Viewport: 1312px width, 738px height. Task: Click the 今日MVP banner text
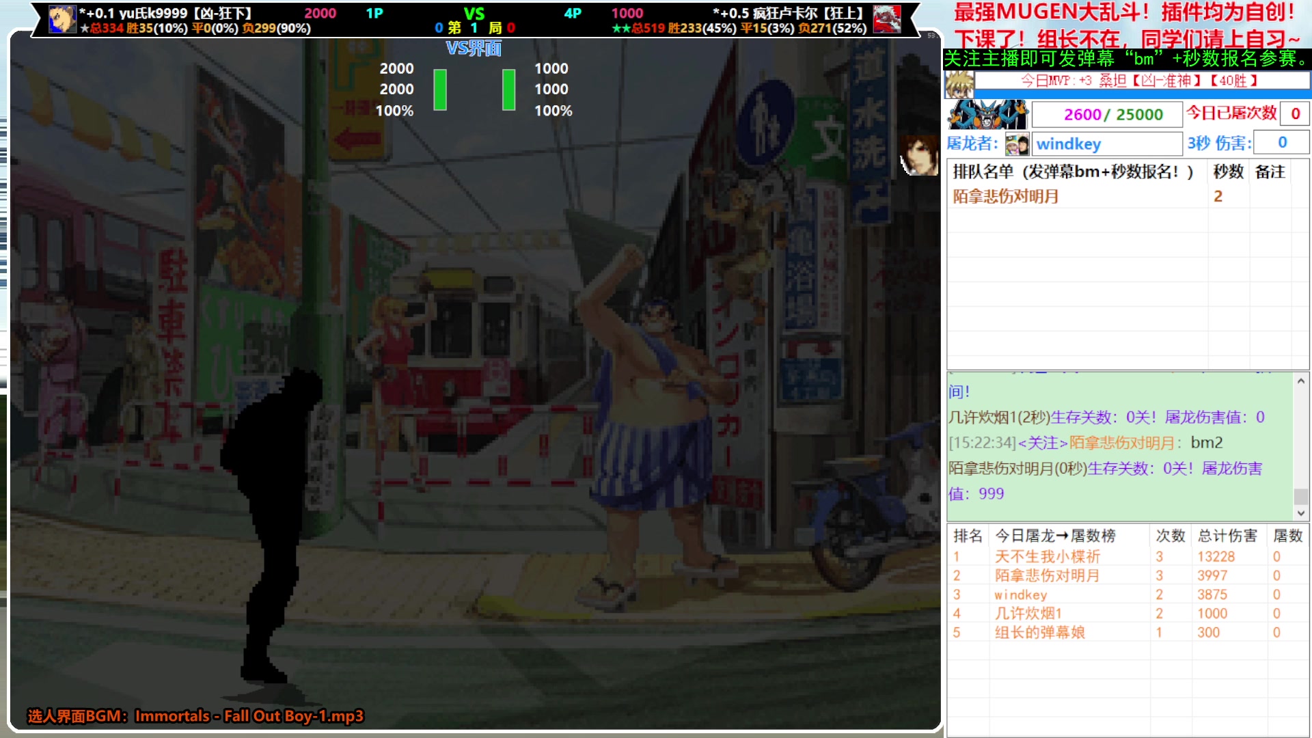point(1140,81)
